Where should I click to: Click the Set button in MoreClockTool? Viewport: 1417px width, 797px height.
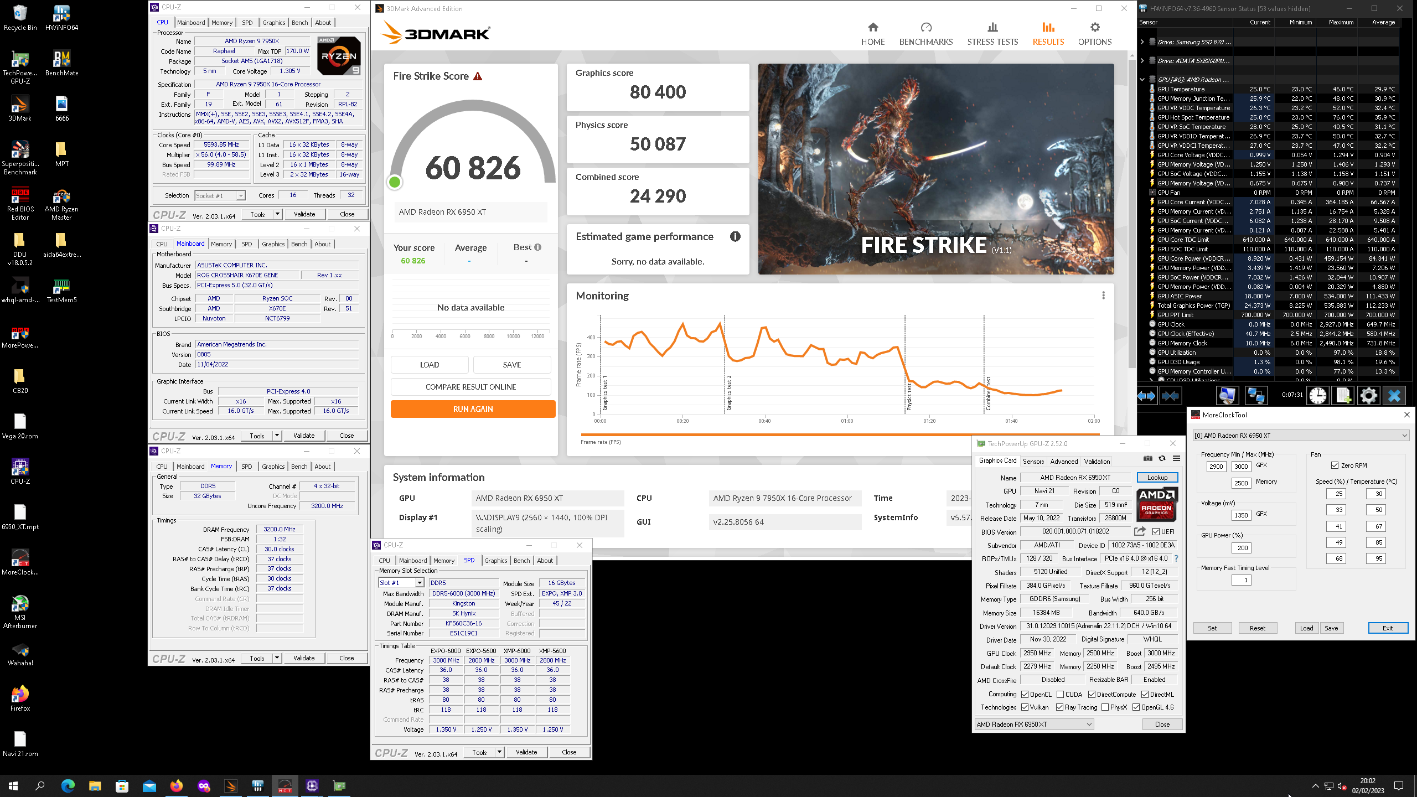pyautogui.click(x=1212, y=628)
